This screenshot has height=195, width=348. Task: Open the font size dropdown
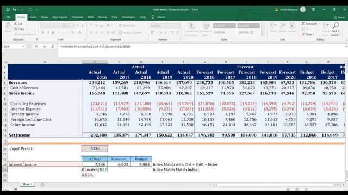[73, 25]
